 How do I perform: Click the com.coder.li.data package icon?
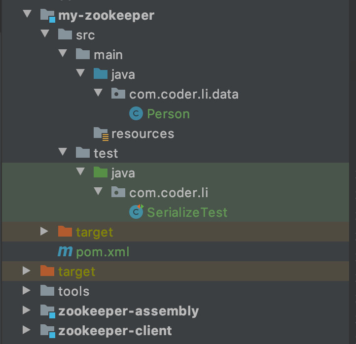118,94
